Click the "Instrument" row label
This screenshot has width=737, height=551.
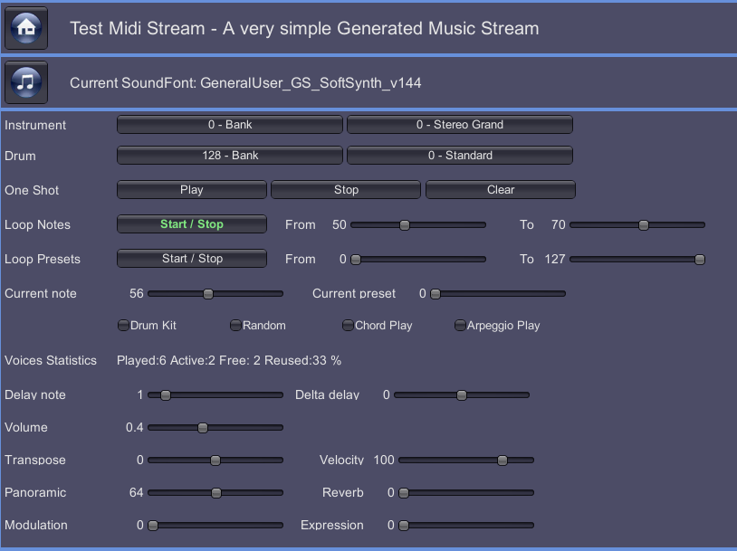pos(35,125)
